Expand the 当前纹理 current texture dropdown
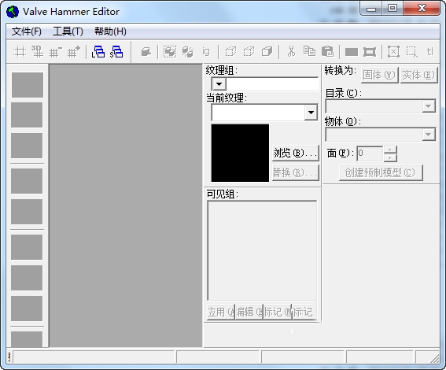Image resolution: width=446 pixels, height=370 pixels. [311, 113]
